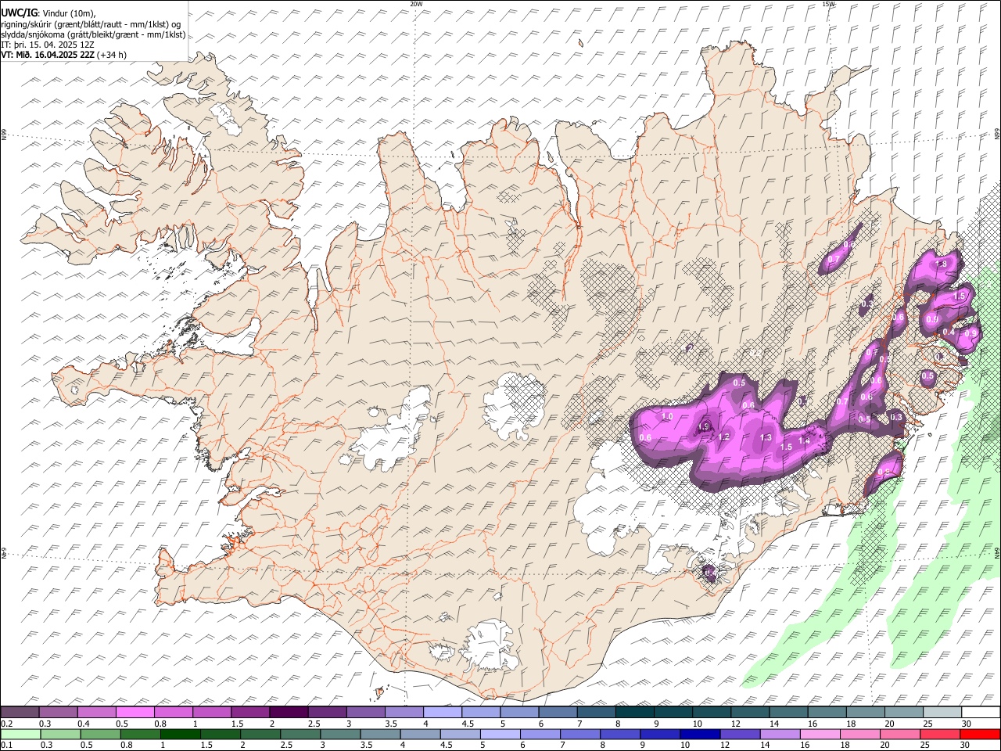The height and width of the screenshot is (751, 1001).
Task: Pick the bright red 30 swatch ending lower legend row
Action: tap(979, 734)
